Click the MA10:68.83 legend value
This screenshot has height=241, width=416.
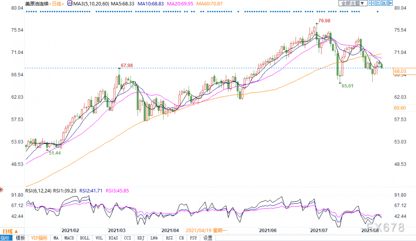(x=151, y=4)
